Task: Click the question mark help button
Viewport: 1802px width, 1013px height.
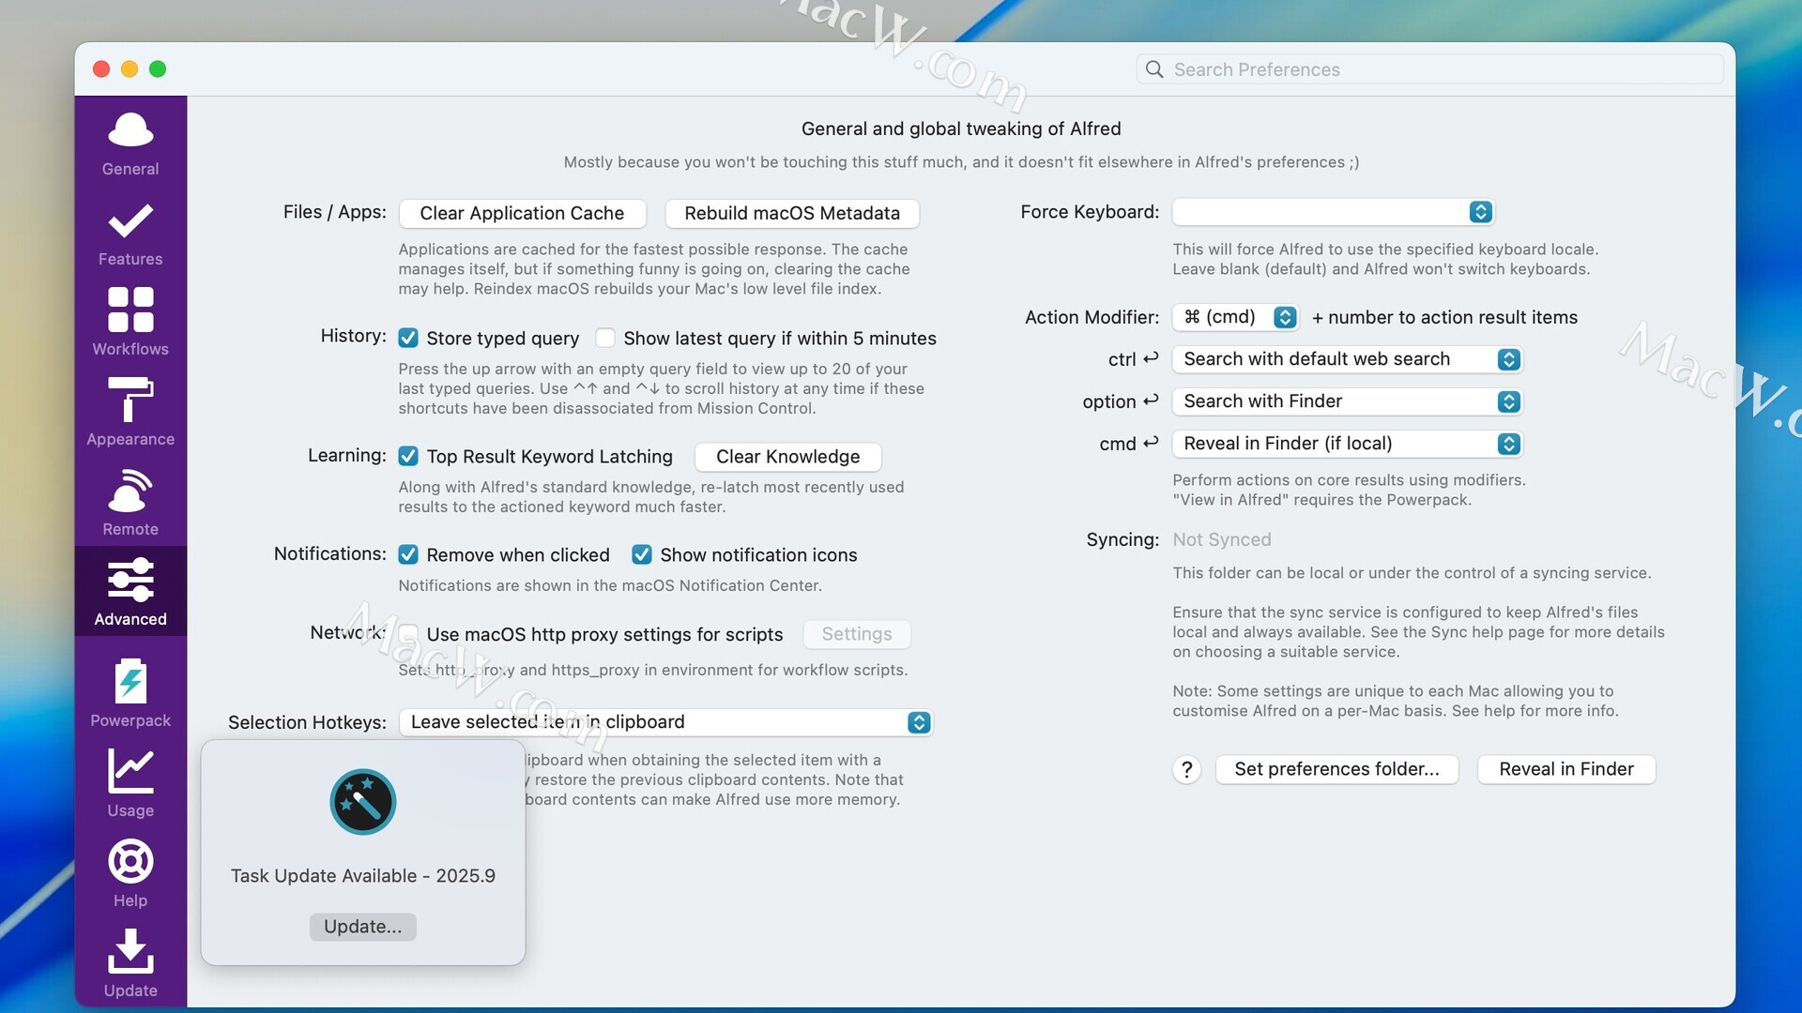Action: pyautogui.click(x=1186, y=770)
